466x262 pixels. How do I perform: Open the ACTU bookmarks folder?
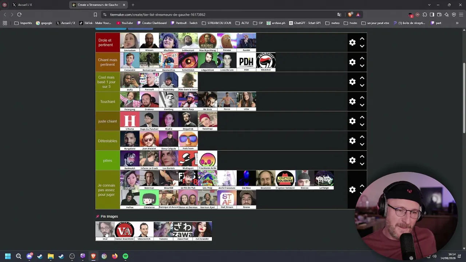pos(242,23)
